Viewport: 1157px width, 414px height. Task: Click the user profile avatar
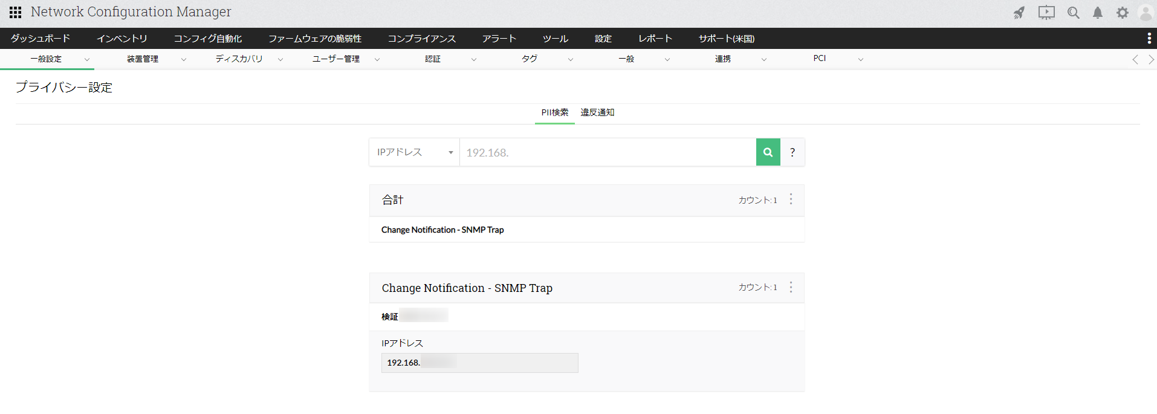[1146, 13]
